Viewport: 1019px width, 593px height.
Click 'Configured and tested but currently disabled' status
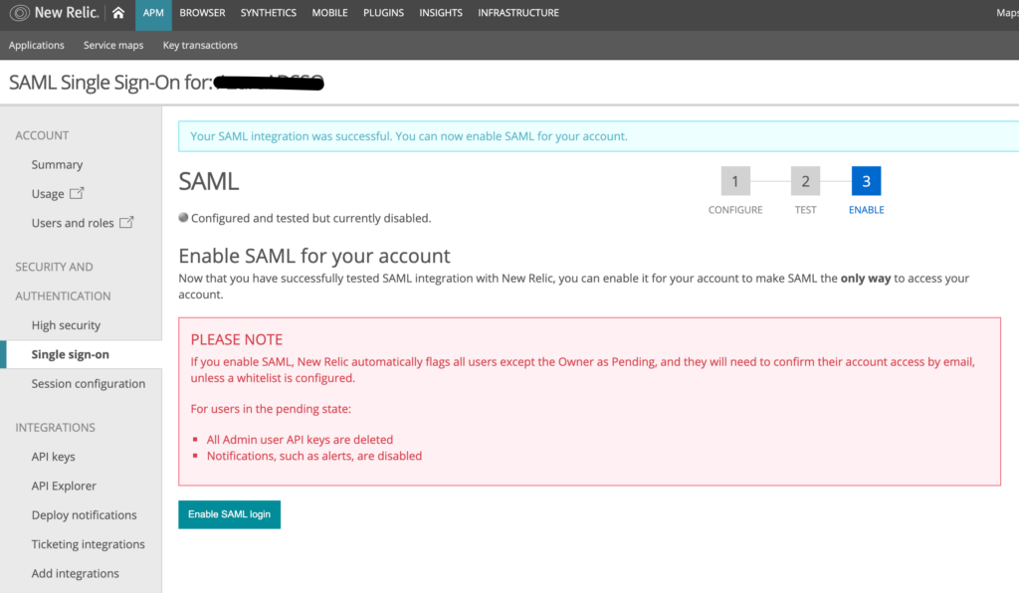coord(310,218)
